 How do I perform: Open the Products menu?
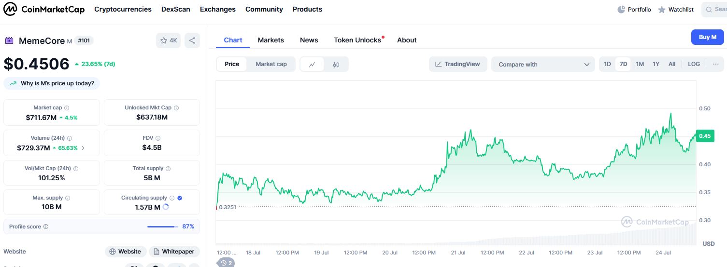[x=307, y=9]
